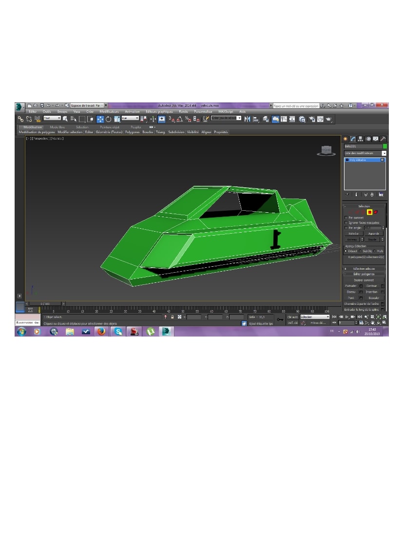403x557 pixels.
Task: Toggle the 3D Snaps icon
Action: pyautogui.click(x=171, y=119)
